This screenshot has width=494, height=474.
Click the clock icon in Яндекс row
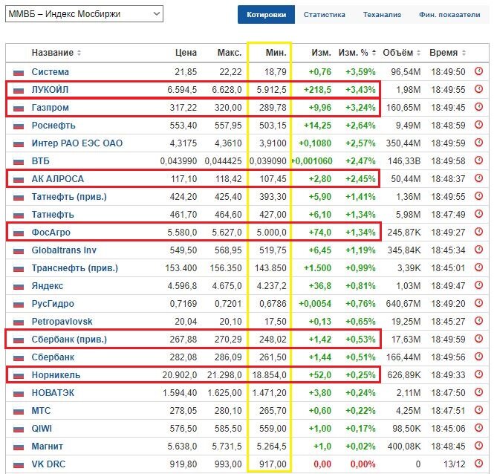[x=478, y=285]
